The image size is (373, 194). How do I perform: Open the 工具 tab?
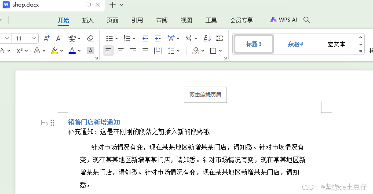click(211, 20)
